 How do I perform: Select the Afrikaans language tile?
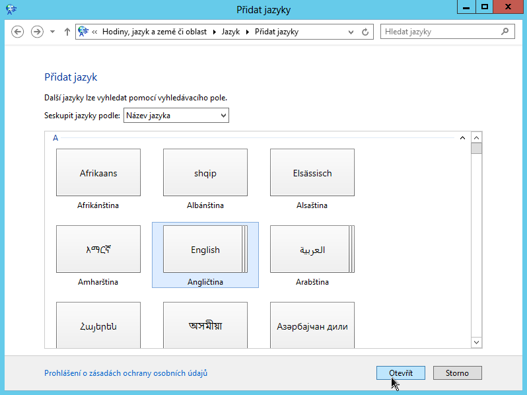pyautogui.click(x=98, y=173)
